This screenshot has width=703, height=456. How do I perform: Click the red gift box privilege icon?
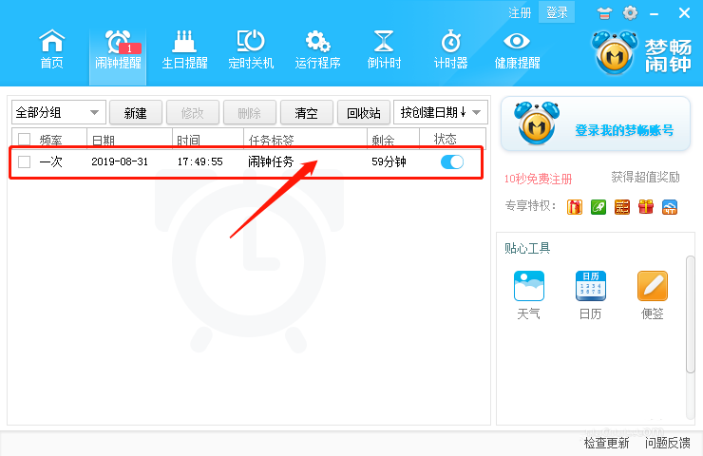(x=646, y=207)
